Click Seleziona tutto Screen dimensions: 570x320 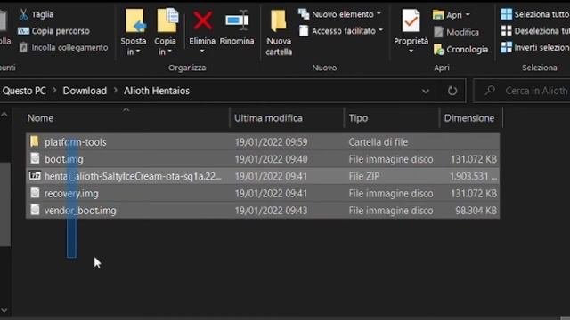click(x=535, y=14)
